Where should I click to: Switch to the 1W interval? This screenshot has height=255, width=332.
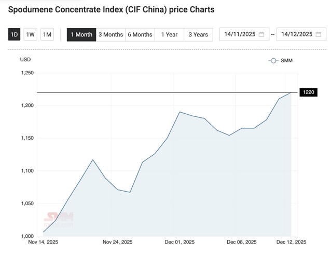(31, 34)
